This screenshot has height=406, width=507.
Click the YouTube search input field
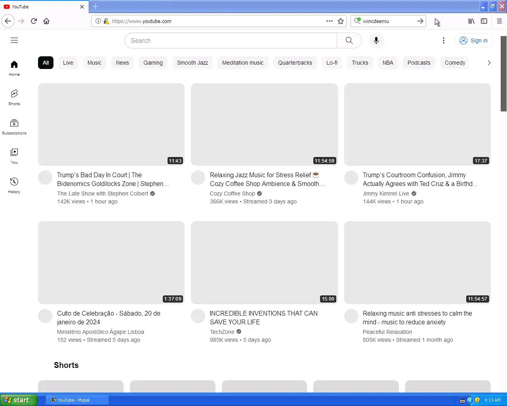pyautogui.click(x=231, y=40)
